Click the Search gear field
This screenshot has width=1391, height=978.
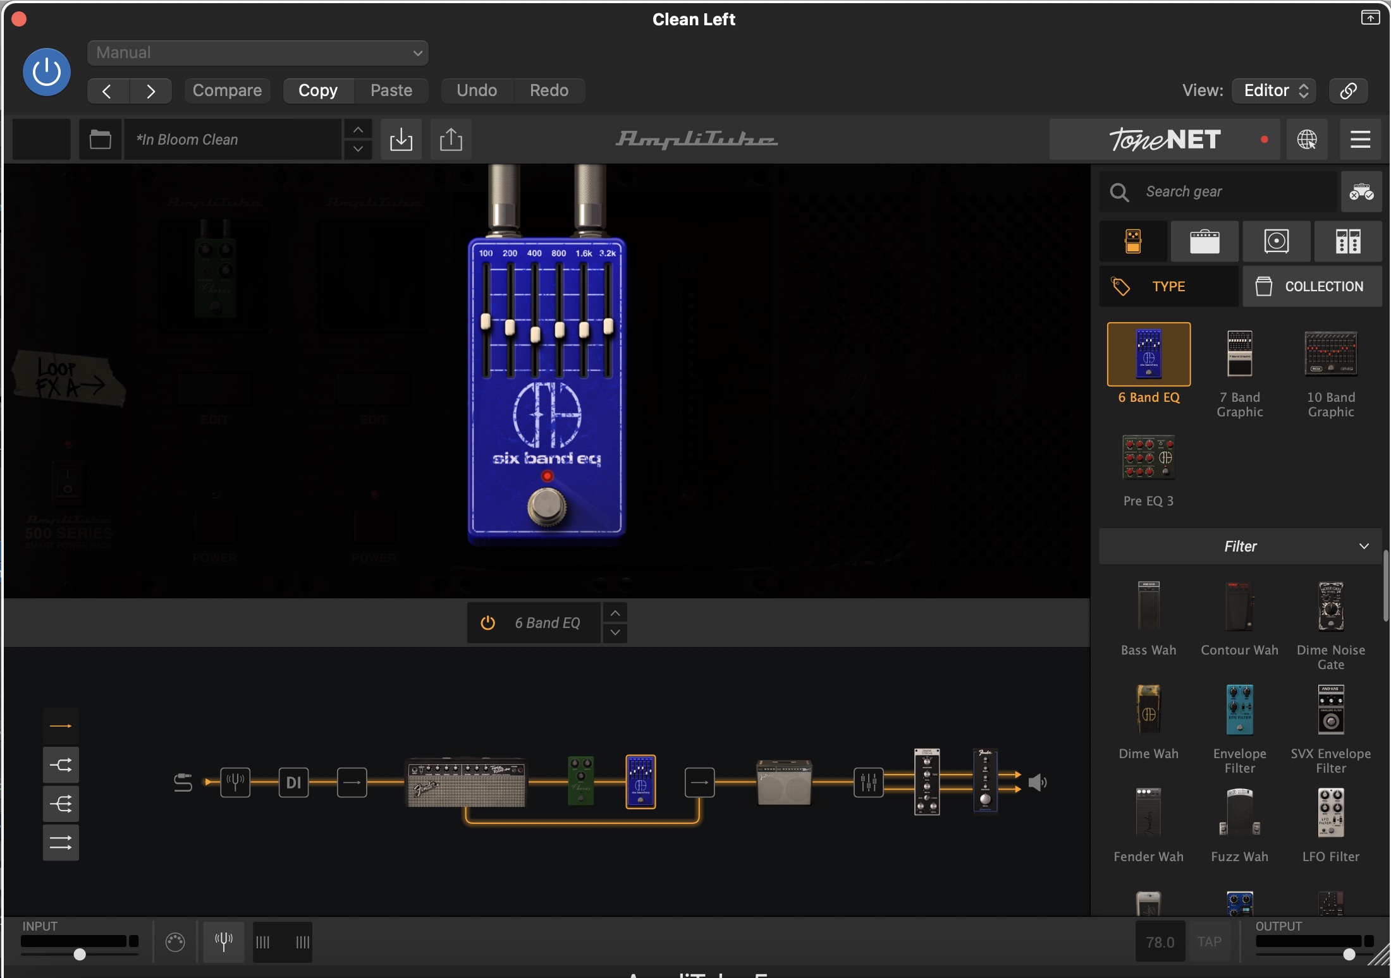click(x=1218, y=191)
